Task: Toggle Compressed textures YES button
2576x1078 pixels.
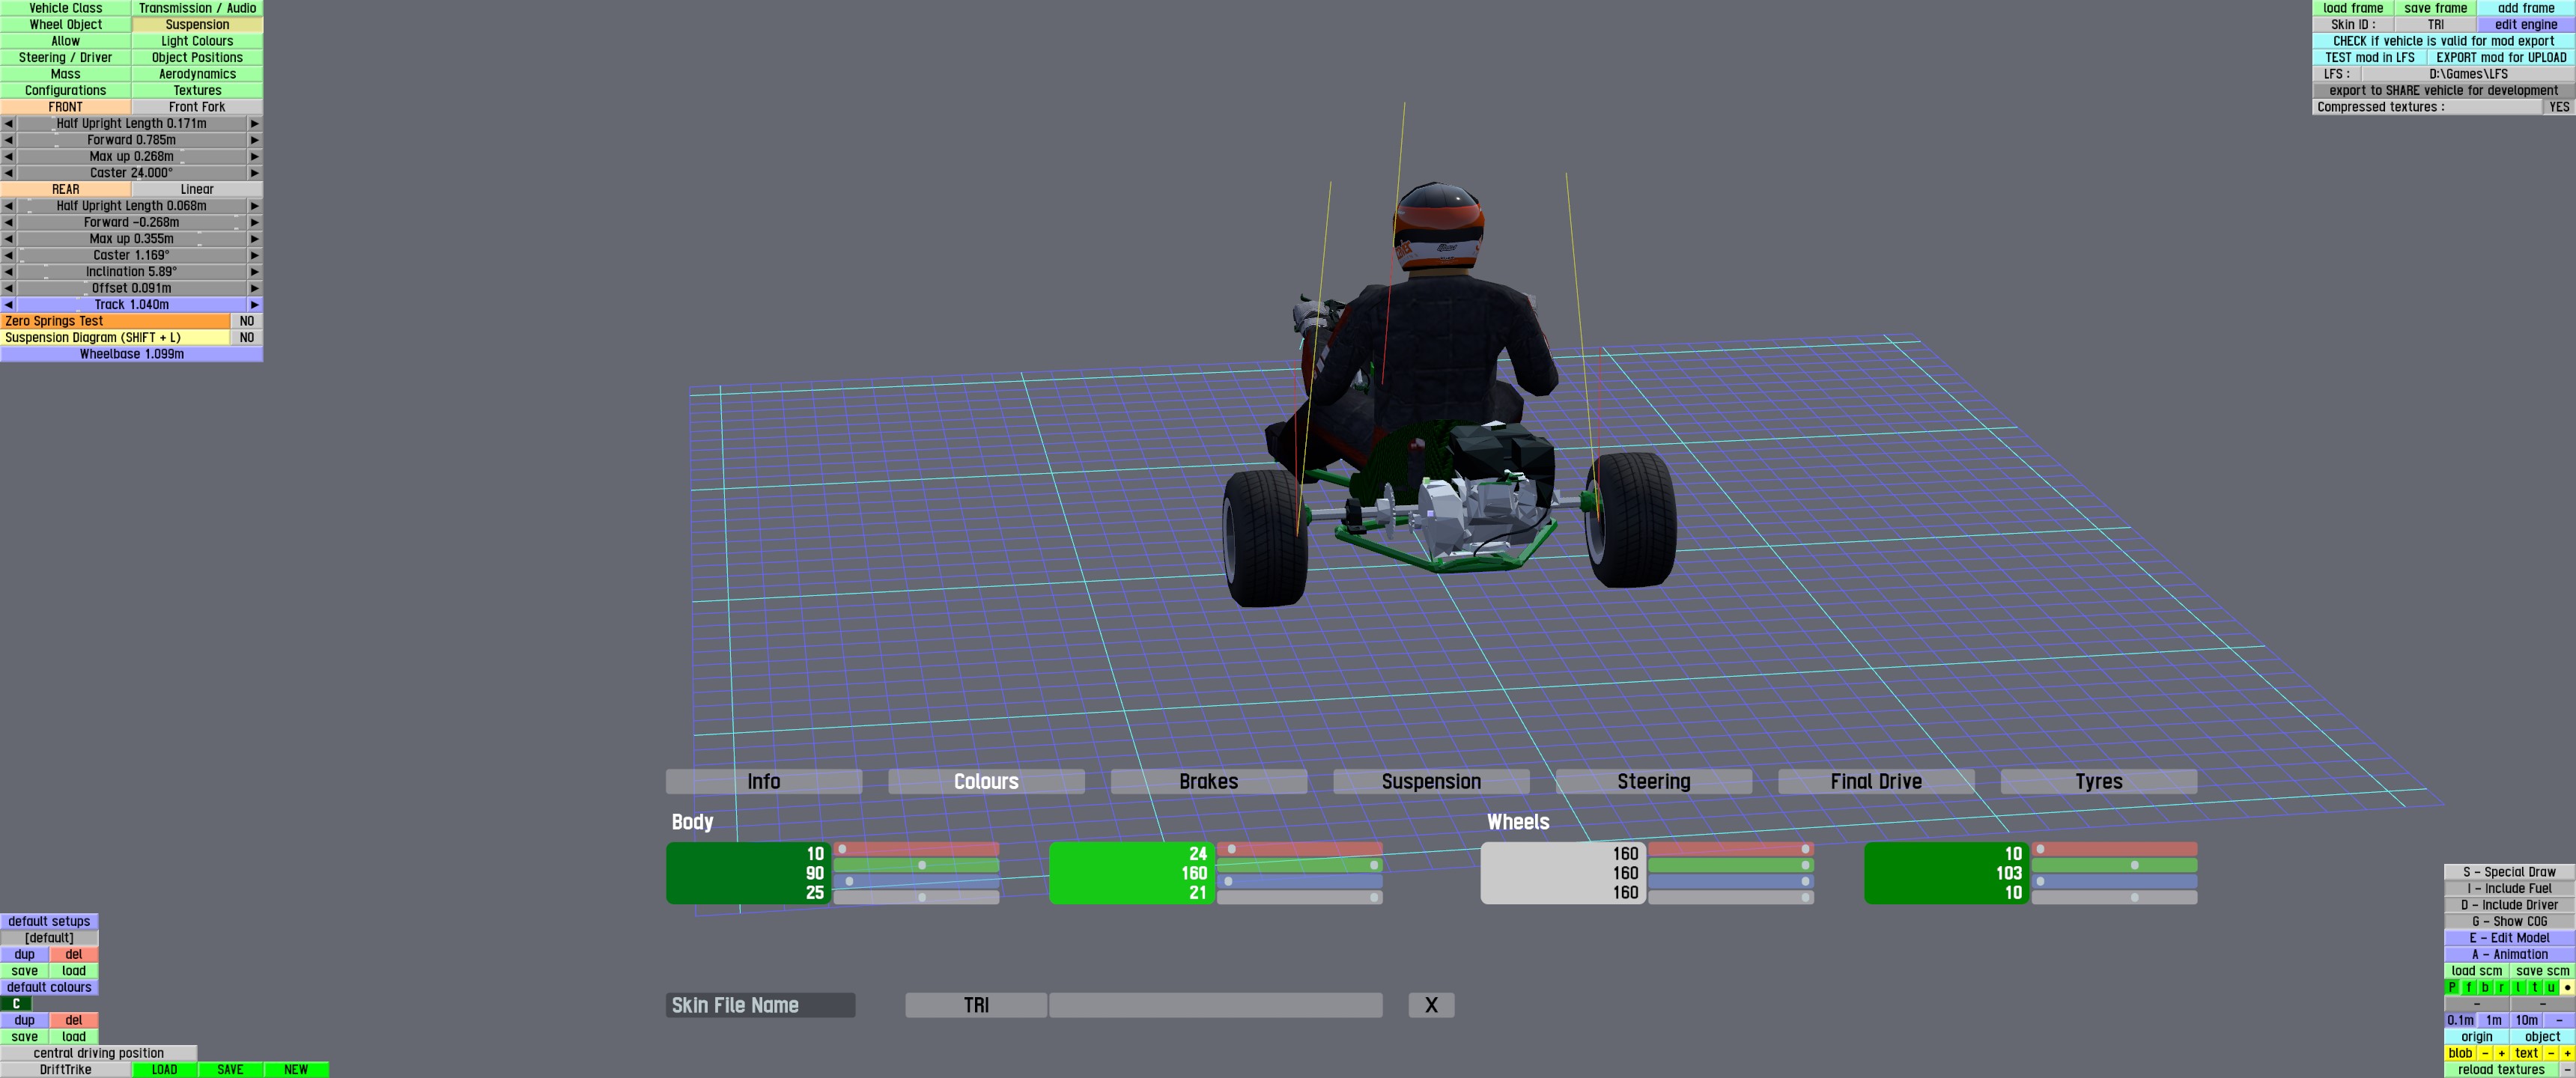Action: coord(2558,107)
